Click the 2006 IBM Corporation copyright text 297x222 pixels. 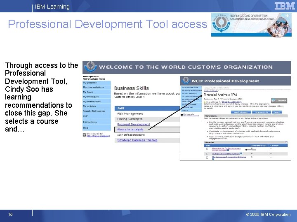(x=268, y=215)
